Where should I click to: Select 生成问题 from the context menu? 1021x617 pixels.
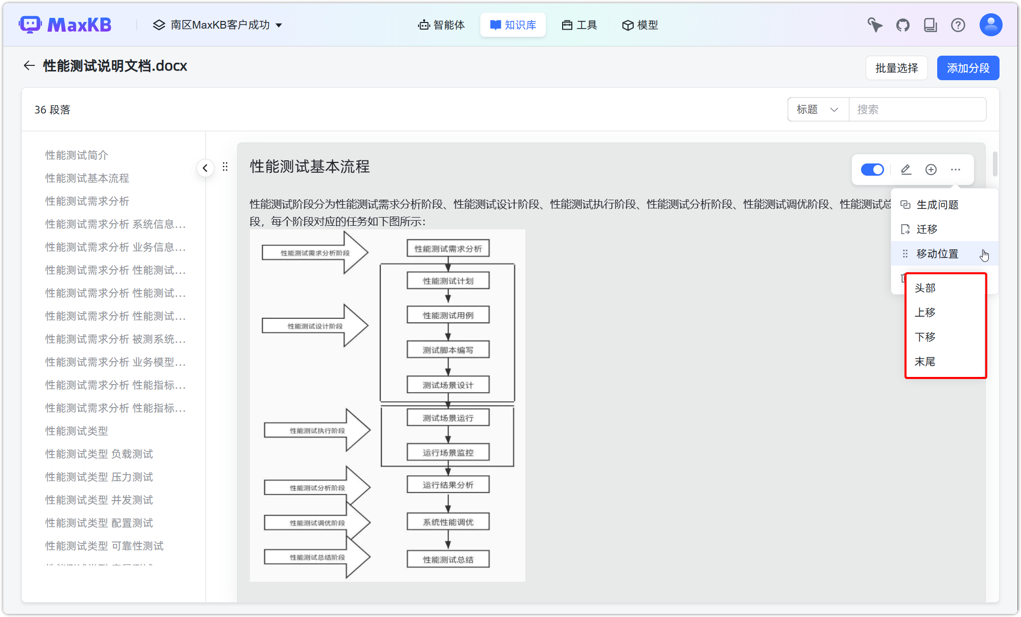click(938, 204)
